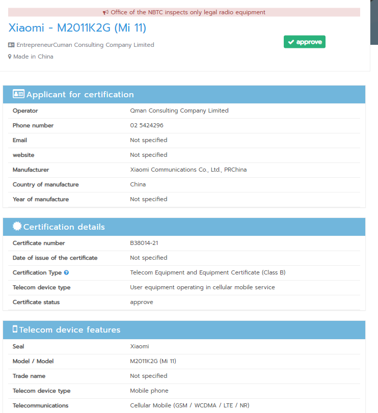The image size is (378, 413).
Task: Click the megaphone icon in the NBTC notice
Action: pos(105,12)
